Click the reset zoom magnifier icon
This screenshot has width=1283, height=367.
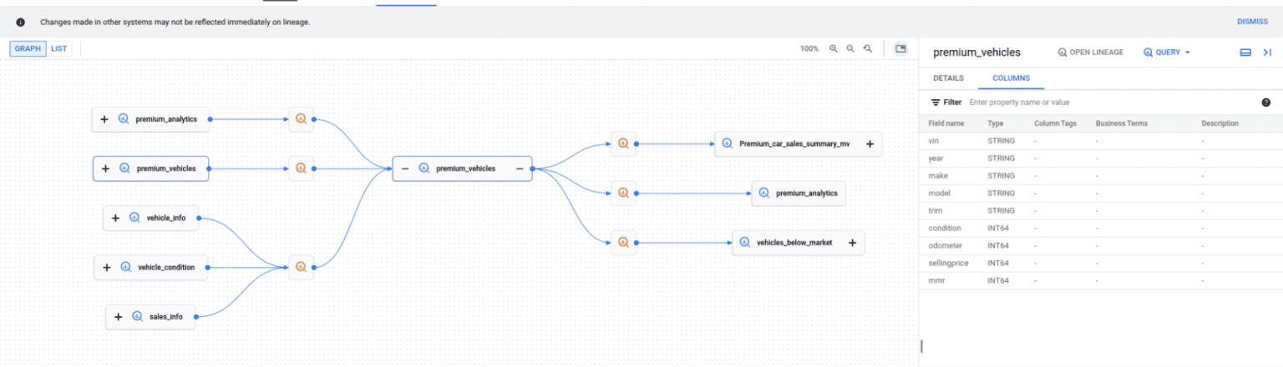868,48
